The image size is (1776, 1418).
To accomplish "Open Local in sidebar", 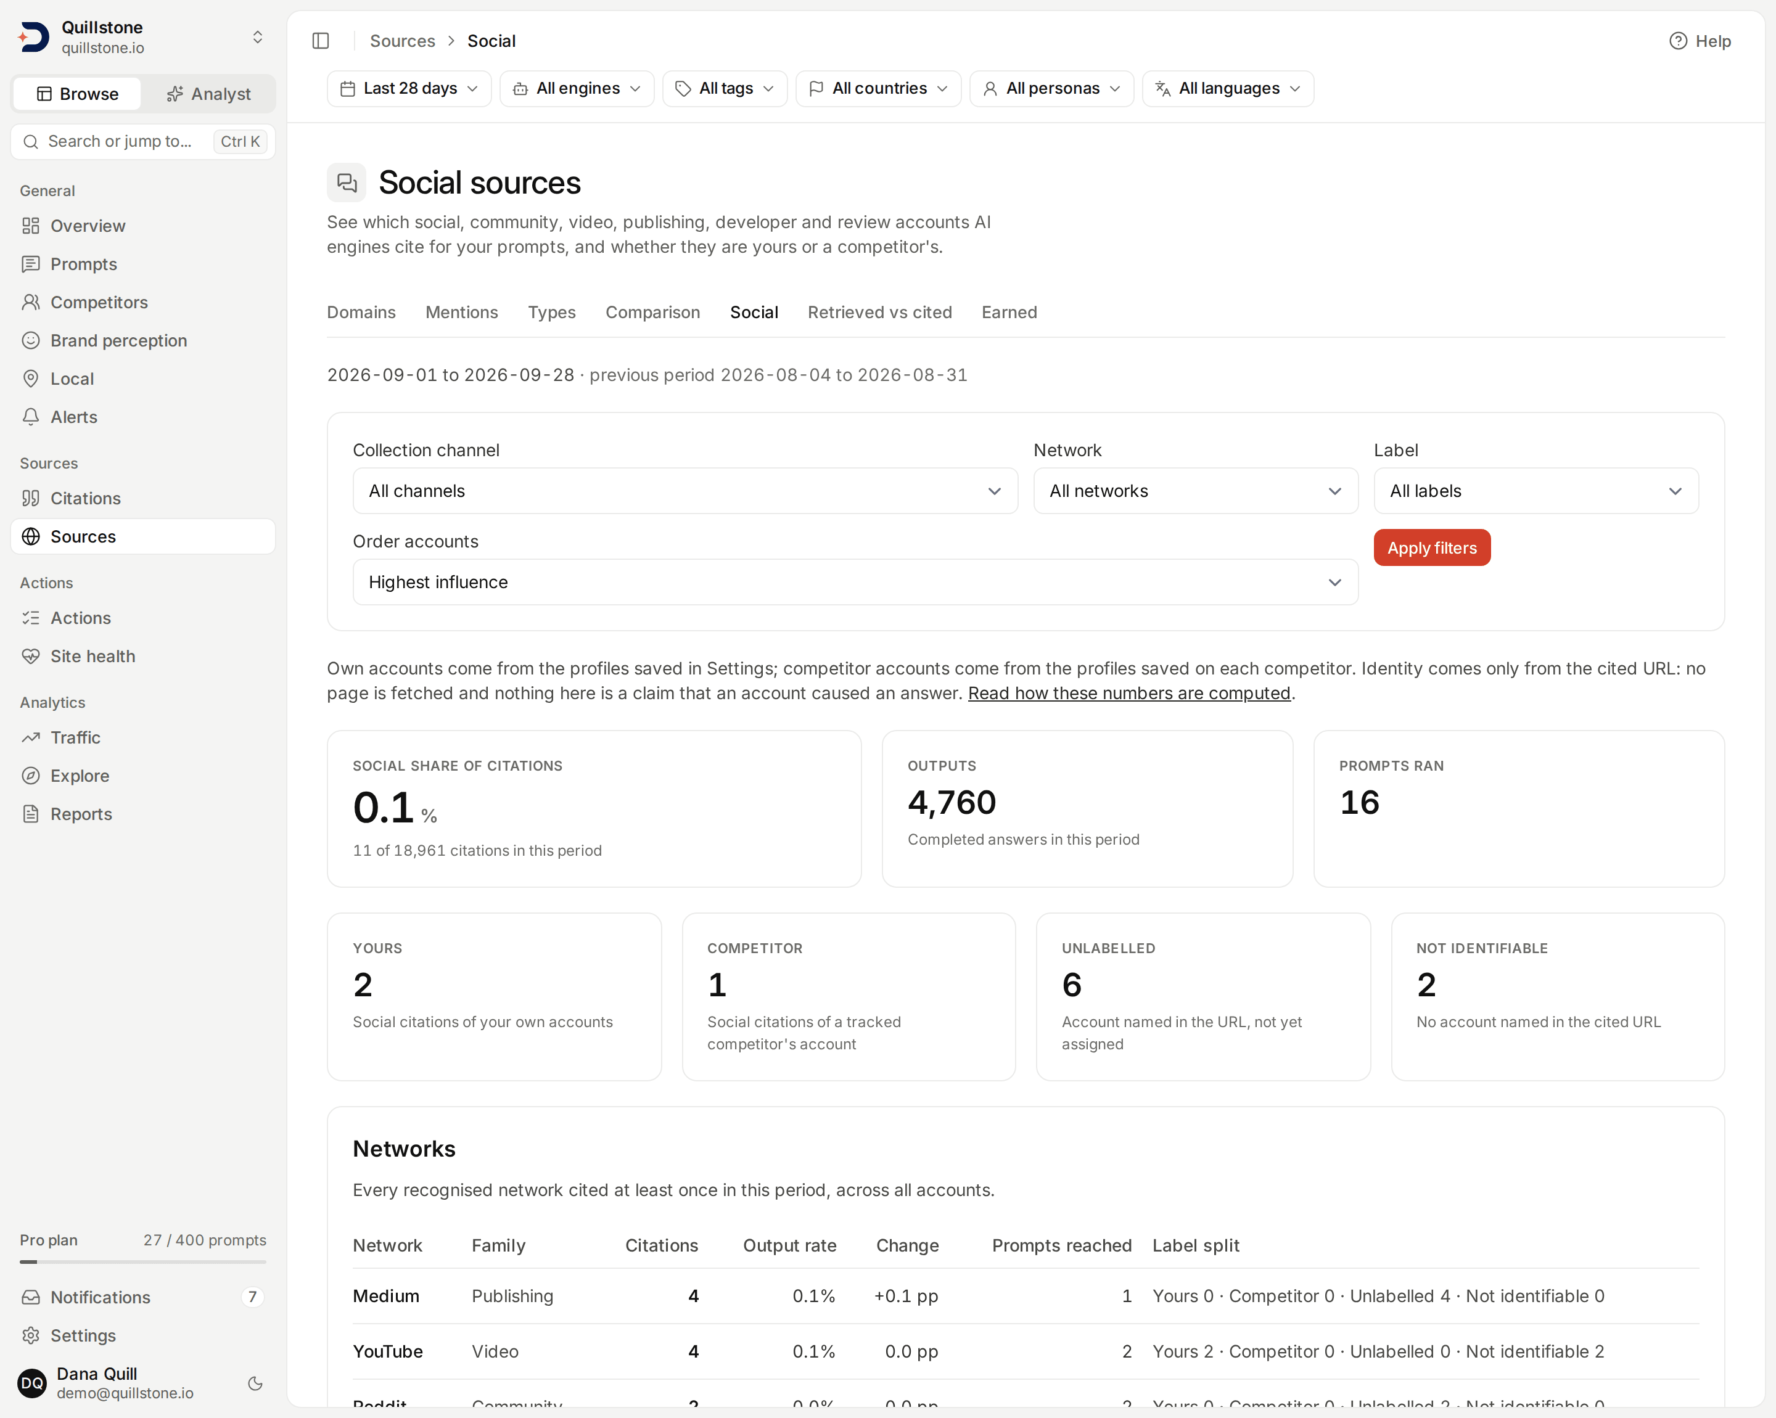I will coord(143,379).
